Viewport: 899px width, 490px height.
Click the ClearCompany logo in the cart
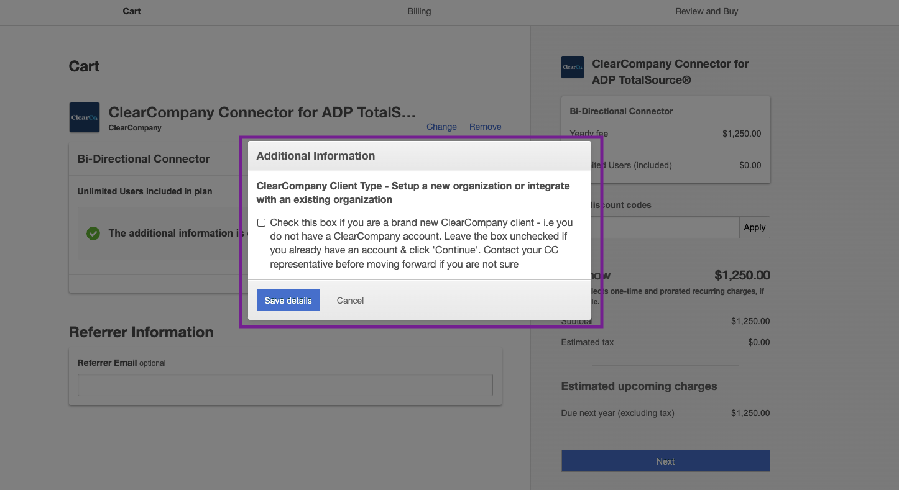pos(85,117)
